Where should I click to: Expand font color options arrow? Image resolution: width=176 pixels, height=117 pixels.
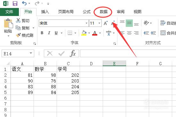coord(100,33)
